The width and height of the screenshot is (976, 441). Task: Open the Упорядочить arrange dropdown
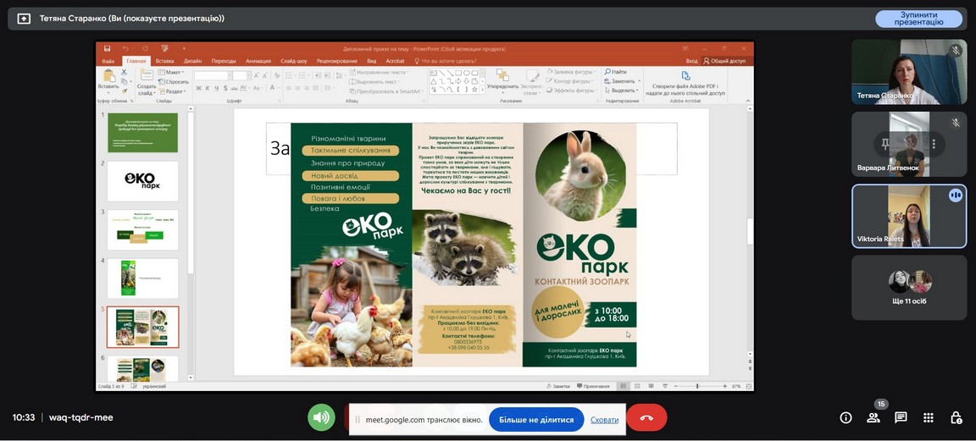point(502,81)
